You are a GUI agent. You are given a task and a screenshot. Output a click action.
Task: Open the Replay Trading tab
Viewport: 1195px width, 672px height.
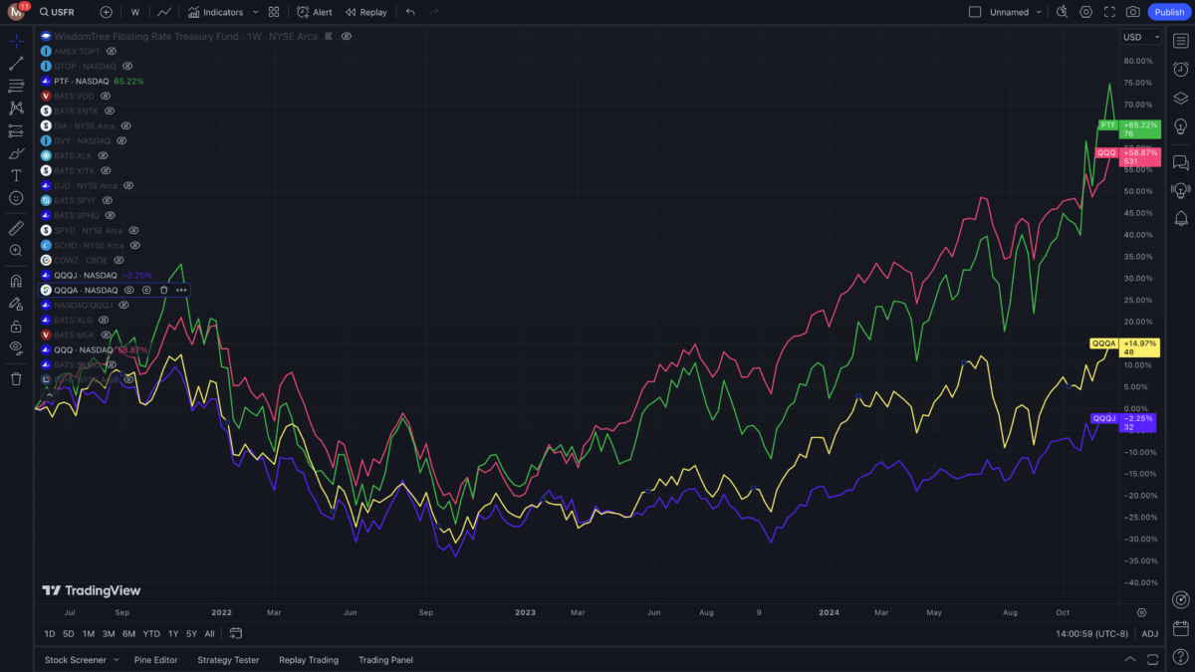tap(309, 660)
